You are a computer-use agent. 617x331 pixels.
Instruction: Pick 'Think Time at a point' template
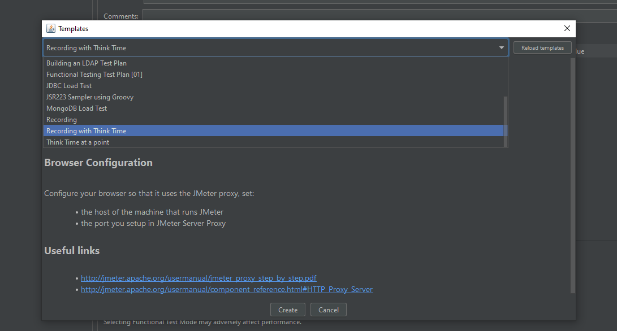[x=274, y=142]
